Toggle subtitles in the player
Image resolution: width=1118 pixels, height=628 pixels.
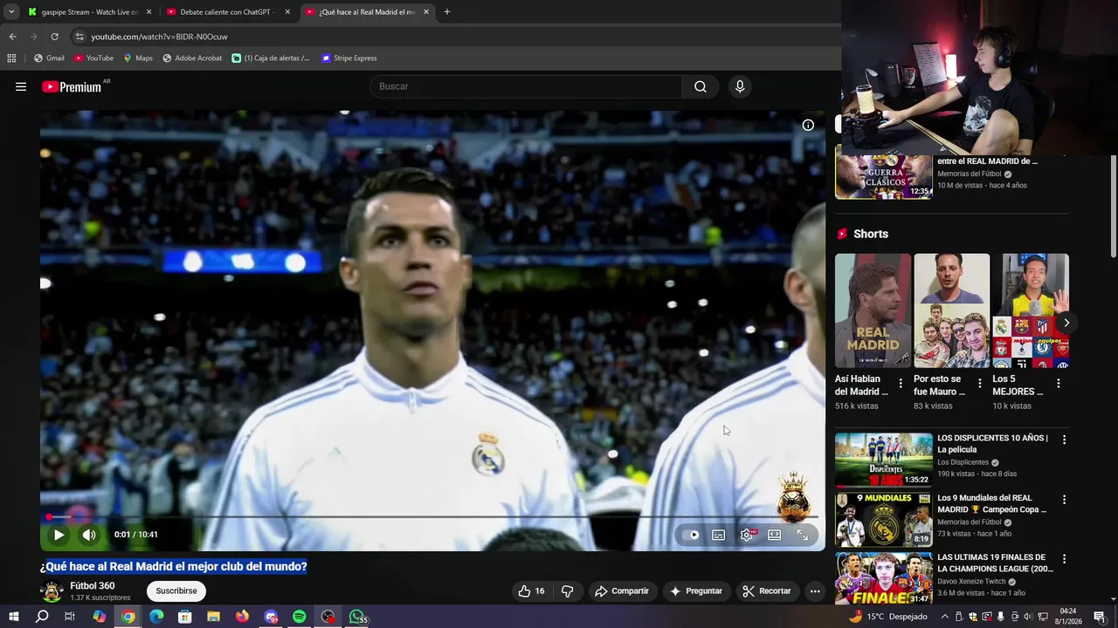tap(718, 535)
